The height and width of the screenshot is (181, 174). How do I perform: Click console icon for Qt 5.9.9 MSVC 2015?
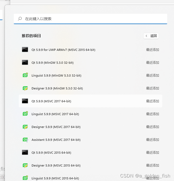coord(25,152)
